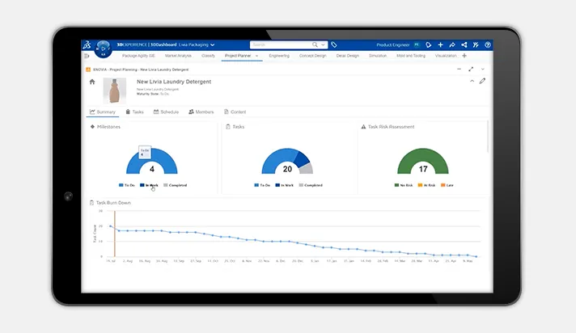
Task: Open the Mold and Tooling tab
Action: [411, 56]
